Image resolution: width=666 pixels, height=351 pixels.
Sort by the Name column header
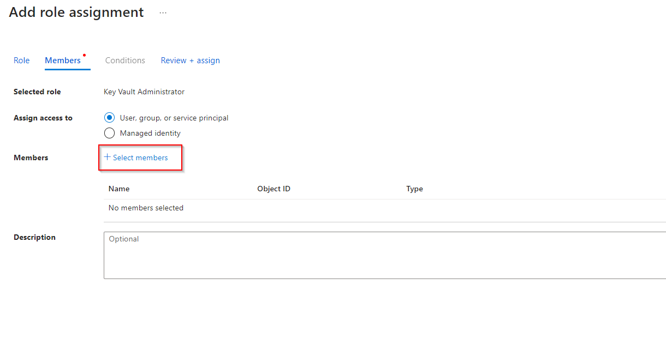[119, 189]
